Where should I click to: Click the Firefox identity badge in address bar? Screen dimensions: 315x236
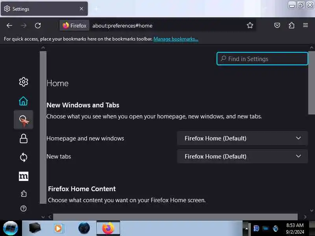point(74,26)
